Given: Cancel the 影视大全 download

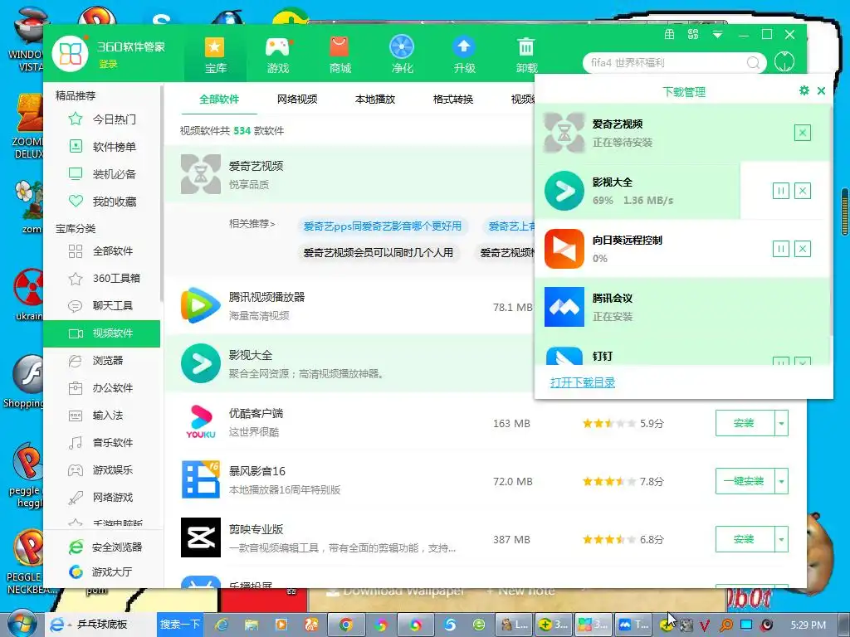Looking at the screenshot, I should (x=803, y=191).
